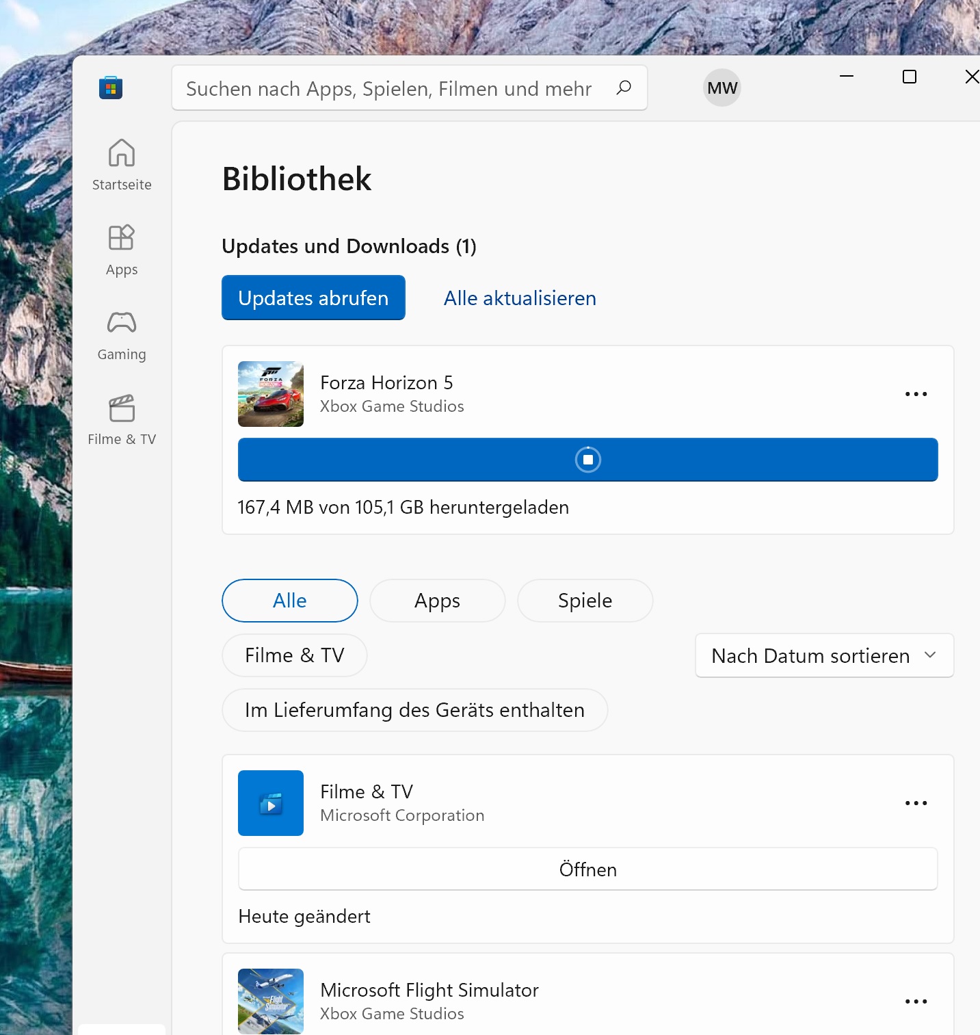
Task: Open Forza Horizon 5 more options
Action: [916, 394]
